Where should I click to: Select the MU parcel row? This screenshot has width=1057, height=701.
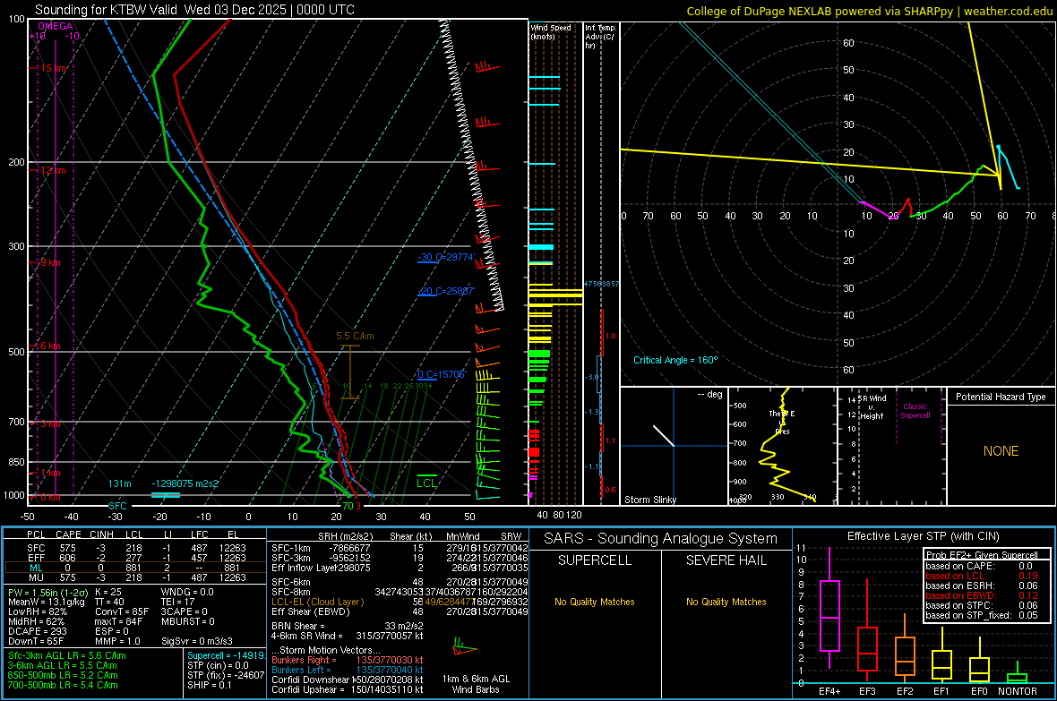point(135,577)
